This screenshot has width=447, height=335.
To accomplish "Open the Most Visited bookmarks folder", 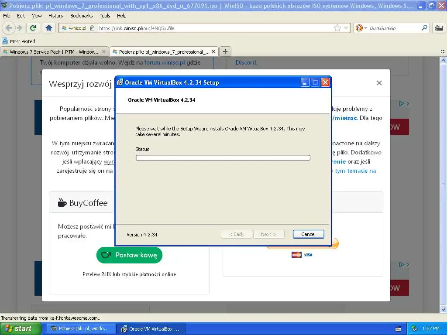I will coord(19,41).
